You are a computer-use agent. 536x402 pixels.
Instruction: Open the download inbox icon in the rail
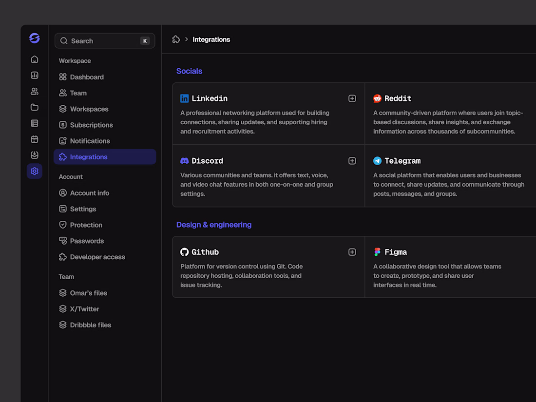coord(35,155)
